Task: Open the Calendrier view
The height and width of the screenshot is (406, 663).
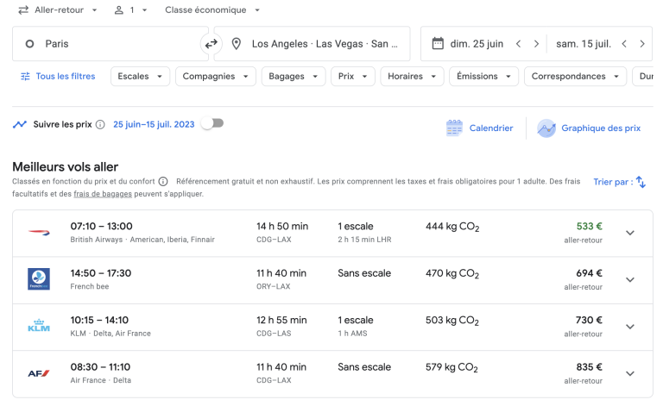Action: tap(479, 128)
